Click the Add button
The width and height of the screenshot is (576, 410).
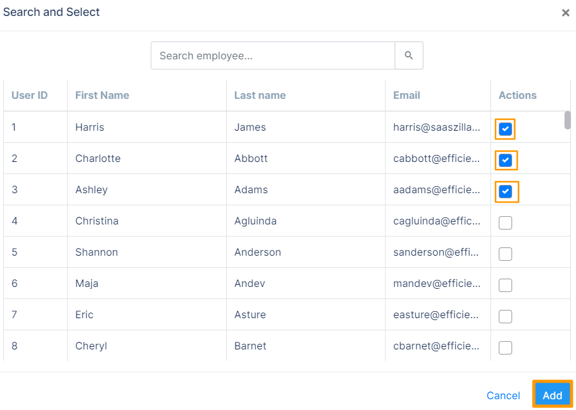click(552, 395)
